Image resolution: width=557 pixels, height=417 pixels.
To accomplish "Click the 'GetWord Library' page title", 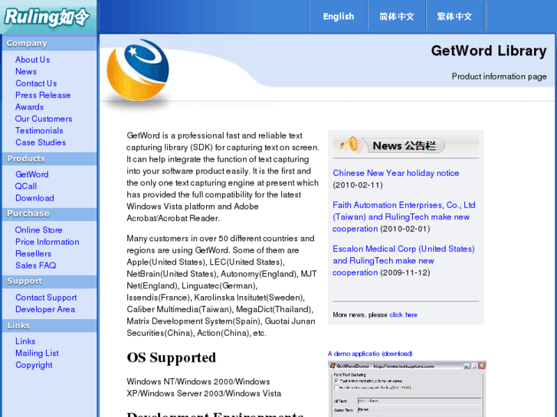I will pyautogui.click(x=489, y=50).
